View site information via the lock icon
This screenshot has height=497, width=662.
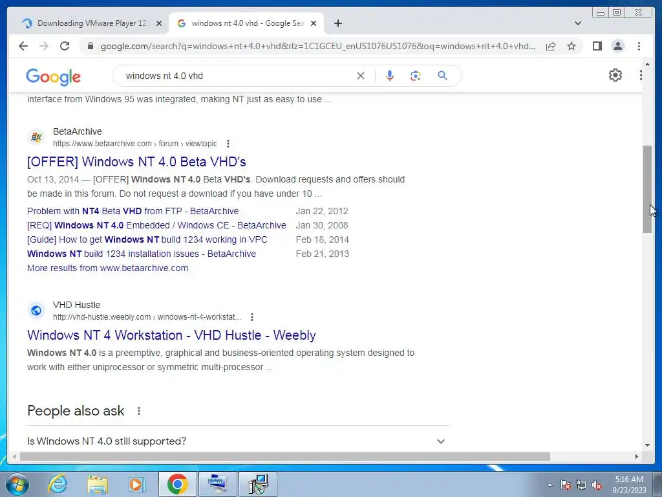pos(90,46)
